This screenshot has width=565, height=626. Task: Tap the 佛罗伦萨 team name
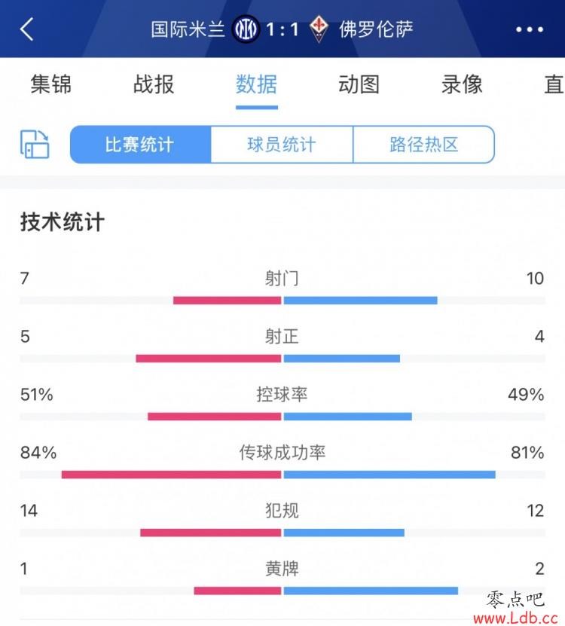click(376, 29)
